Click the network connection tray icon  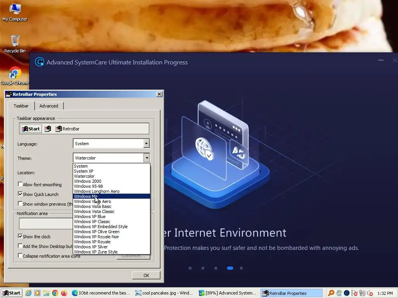tap(362, 293)
